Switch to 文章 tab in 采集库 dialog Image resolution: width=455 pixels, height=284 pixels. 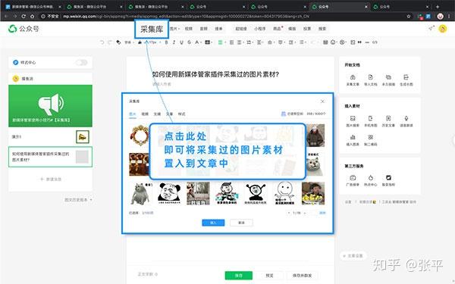click(169, 114)
